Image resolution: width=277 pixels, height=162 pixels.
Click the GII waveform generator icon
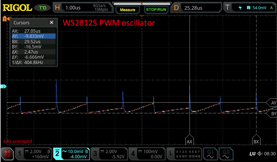(x=226, y=154)
